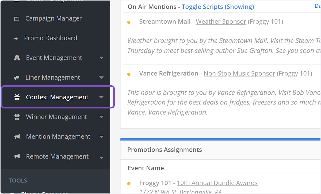Click the Promo Dashboard arrow icon

(x=16, y=38)
